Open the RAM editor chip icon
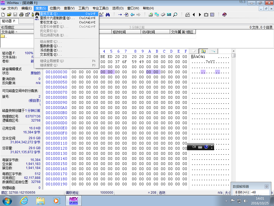Image resolution: width=274 pixels, height=206 pixels. [x=163, y=14]
